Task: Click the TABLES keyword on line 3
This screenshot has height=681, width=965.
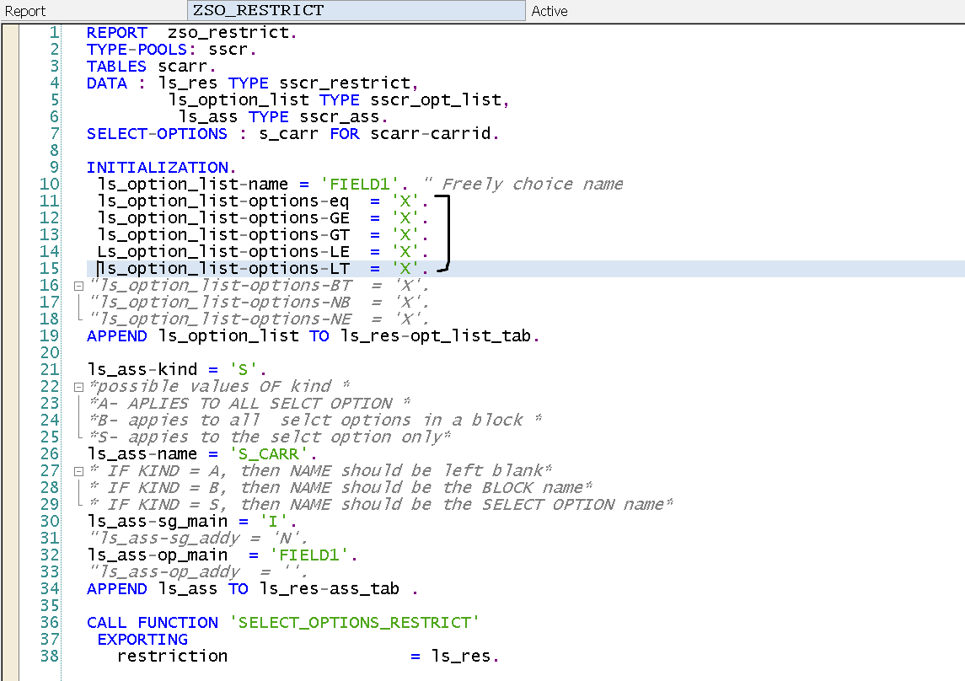Action: pos(117,67)
